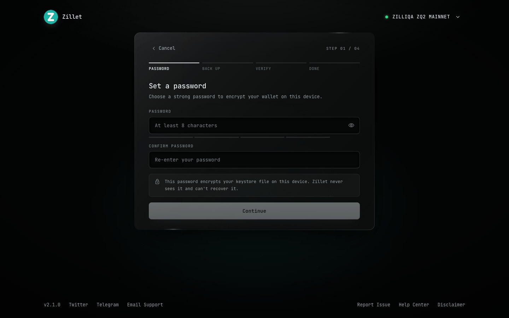
Task: Click the v2.1.0 version text
Action: tap(52, 305)
